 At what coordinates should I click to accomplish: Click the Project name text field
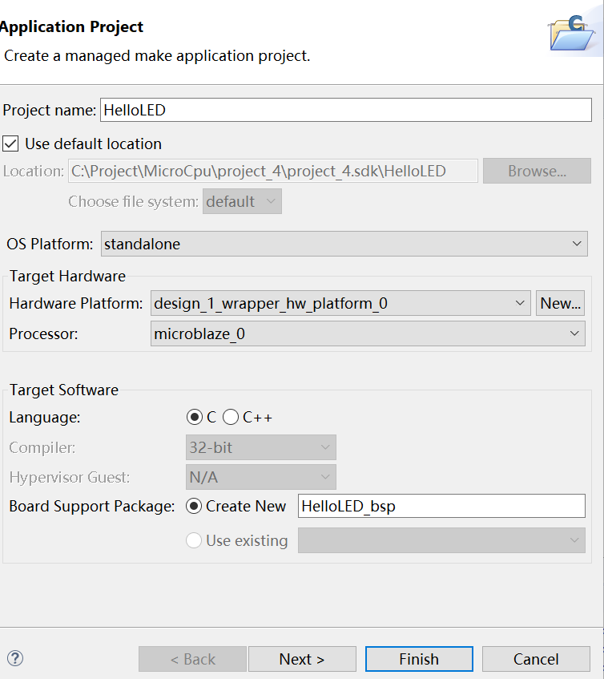[x=344, y=110]
